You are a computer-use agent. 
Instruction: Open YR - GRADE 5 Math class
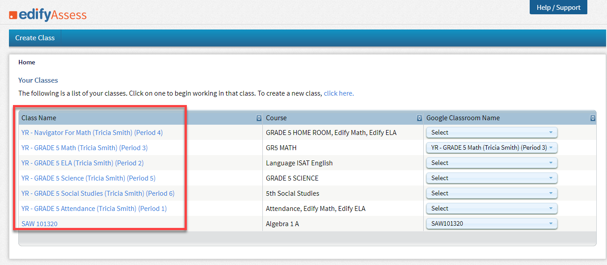pyautogui.click(x=84, y=147)
